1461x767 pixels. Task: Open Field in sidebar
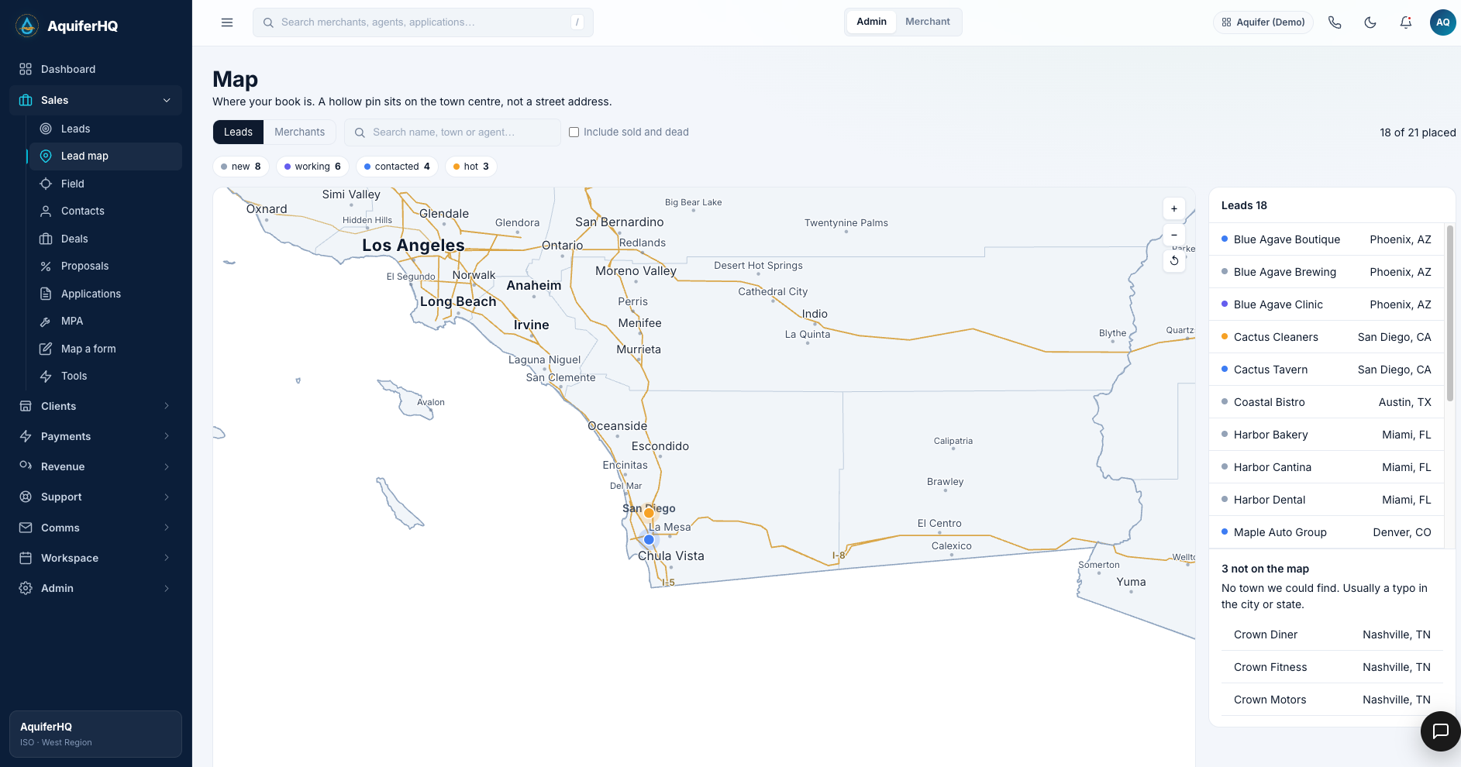pyautogui.click(x=105, y=184)
